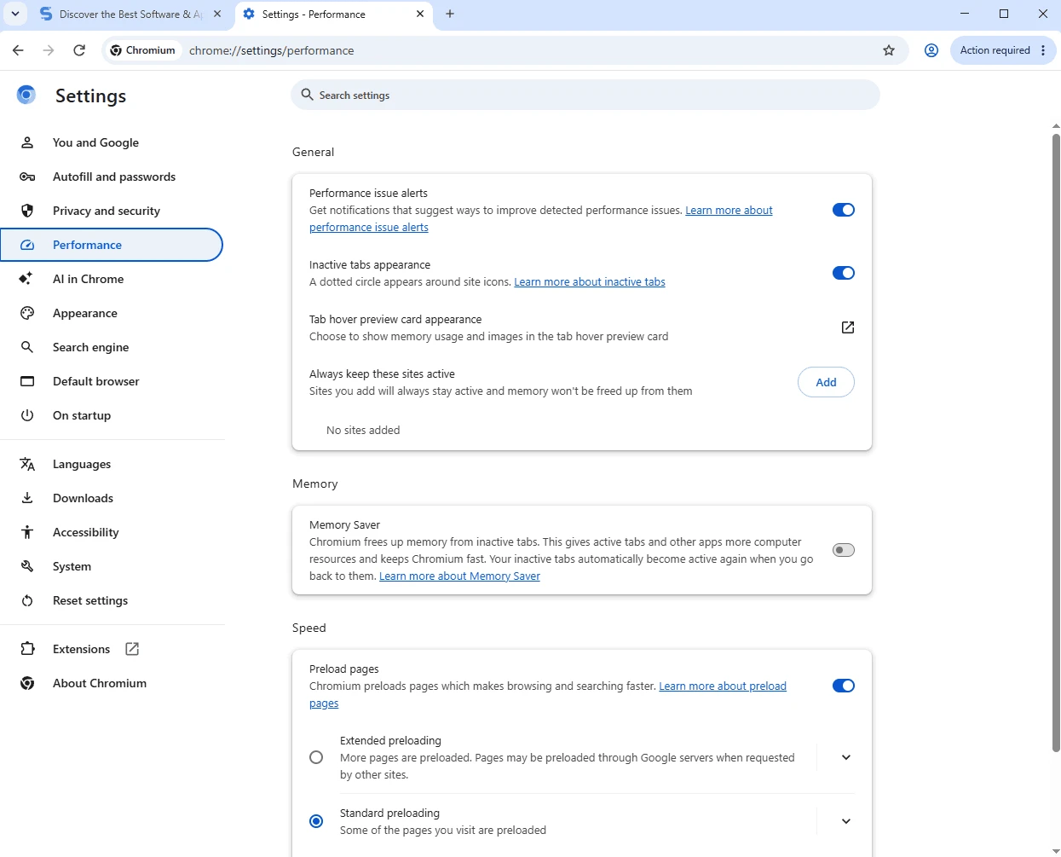Open the three-dot Chromium menu
Image resolution: width=1061 pixels, height=857 pixels.
[x=1043, y=50]
